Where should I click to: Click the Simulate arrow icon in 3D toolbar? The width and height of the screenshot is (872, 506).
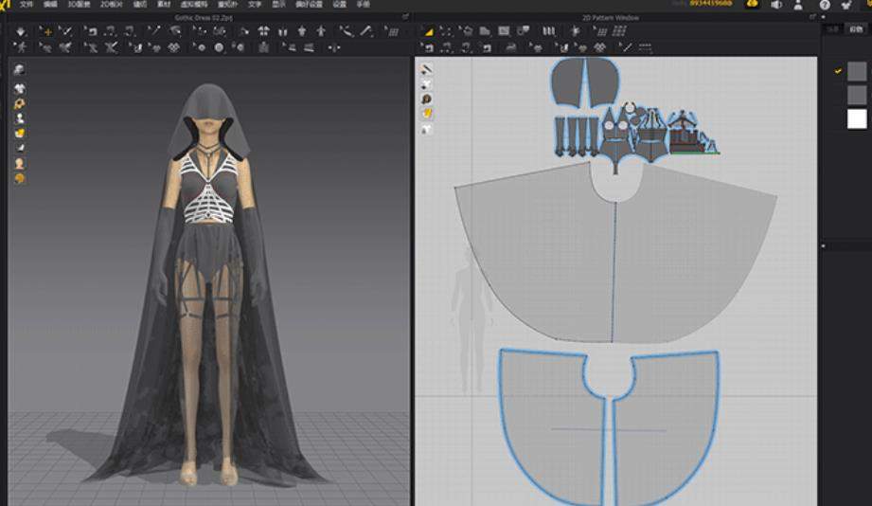coord(21,31)
